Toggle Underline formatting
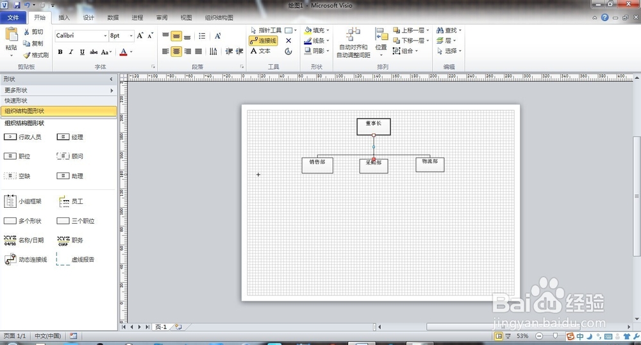 (82, 52)
